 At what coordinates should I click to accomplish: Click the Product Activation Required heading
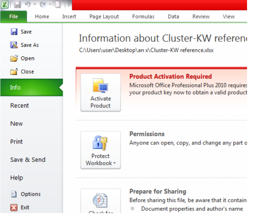(170, 76)
